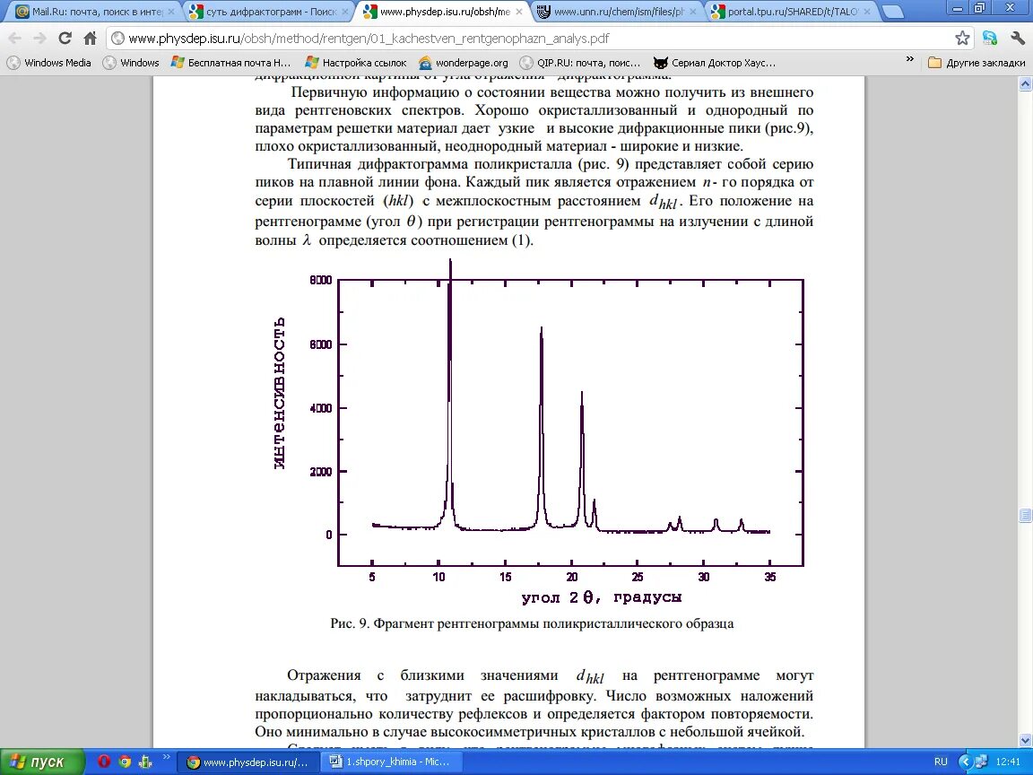The image size is (1033, 775).
Task: Click the vertical scrollbar thumb
Action: pyautogui.click(x=1025, y=515)
